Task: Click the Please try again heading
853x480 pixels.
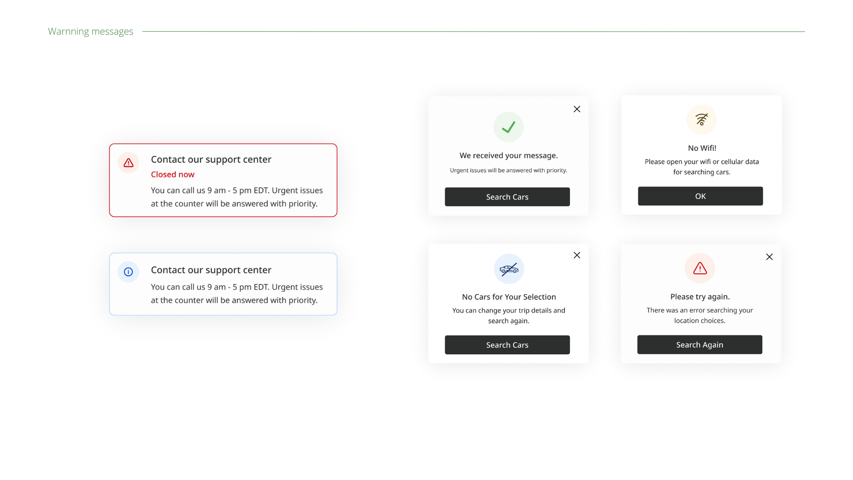Action: (x=700, y=296)
